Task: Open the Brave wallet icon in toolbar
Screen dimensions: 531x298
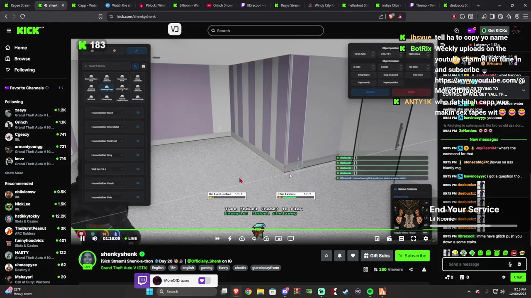Action: pyautogui.click(x=500, y=16)
